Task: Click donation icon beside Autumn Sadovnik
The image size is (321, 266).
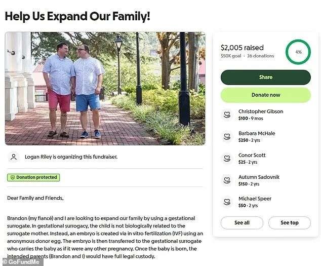Action: [x=227, y=180]
